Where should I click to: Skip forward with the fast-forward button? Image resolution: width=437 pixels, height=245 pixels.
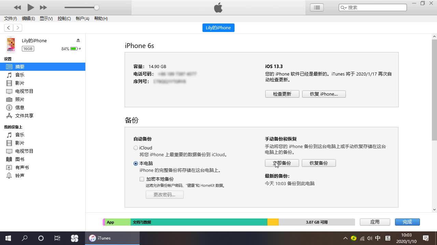43,7
